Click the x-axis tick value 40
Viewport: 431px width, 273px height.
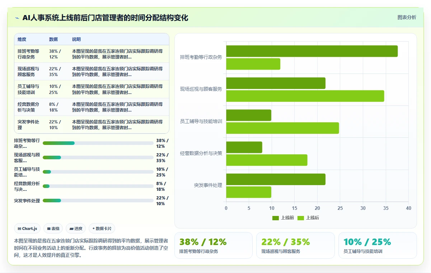pyautogui.click(x=408, y=208)
